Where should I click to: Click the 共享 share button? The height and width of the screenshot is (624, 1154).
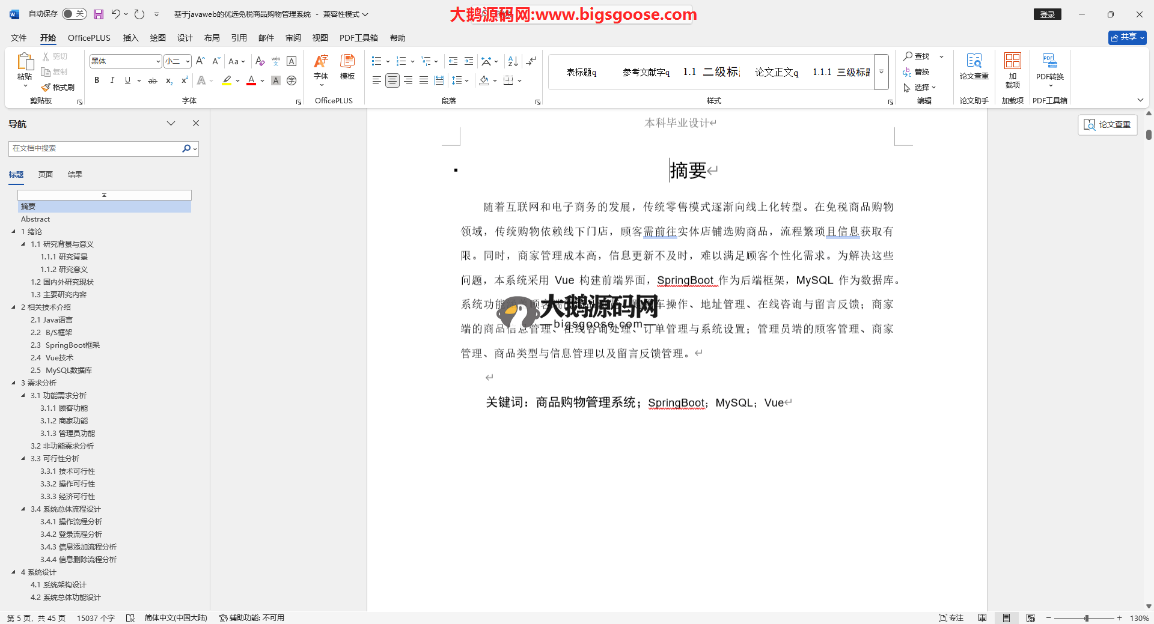1127,37
